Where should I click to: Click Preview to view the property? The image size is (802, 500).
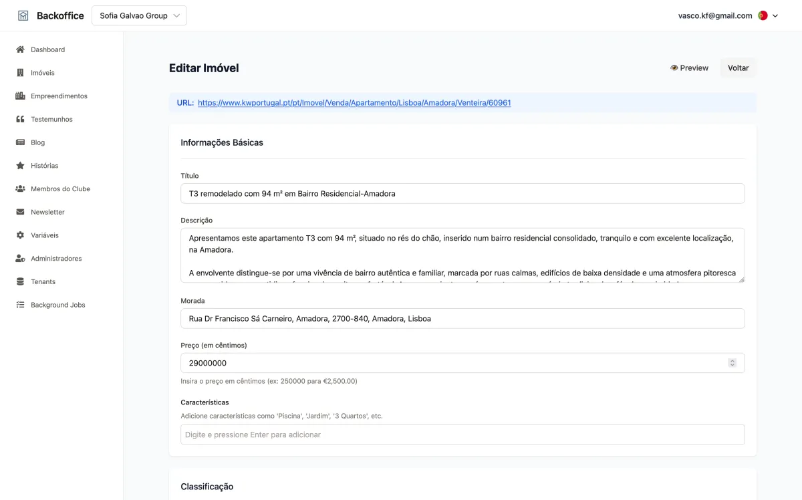(689, 68)
